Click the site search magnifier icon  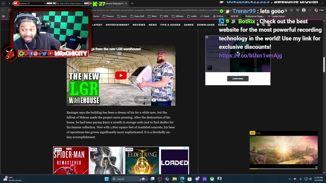(263, 25)
